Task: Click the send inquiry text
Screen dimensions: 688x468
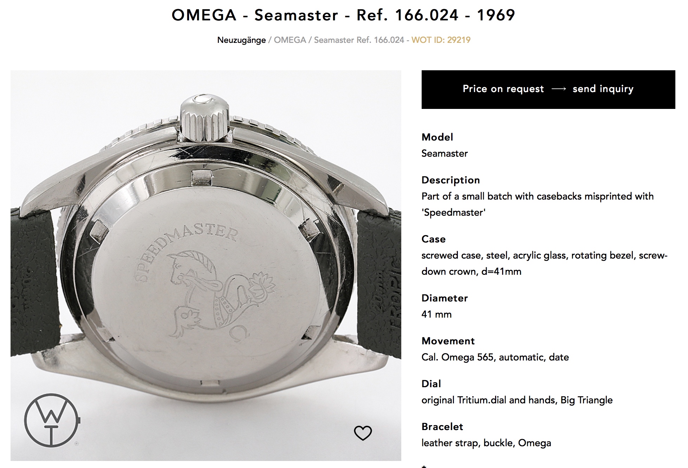Action: (603, 89)
